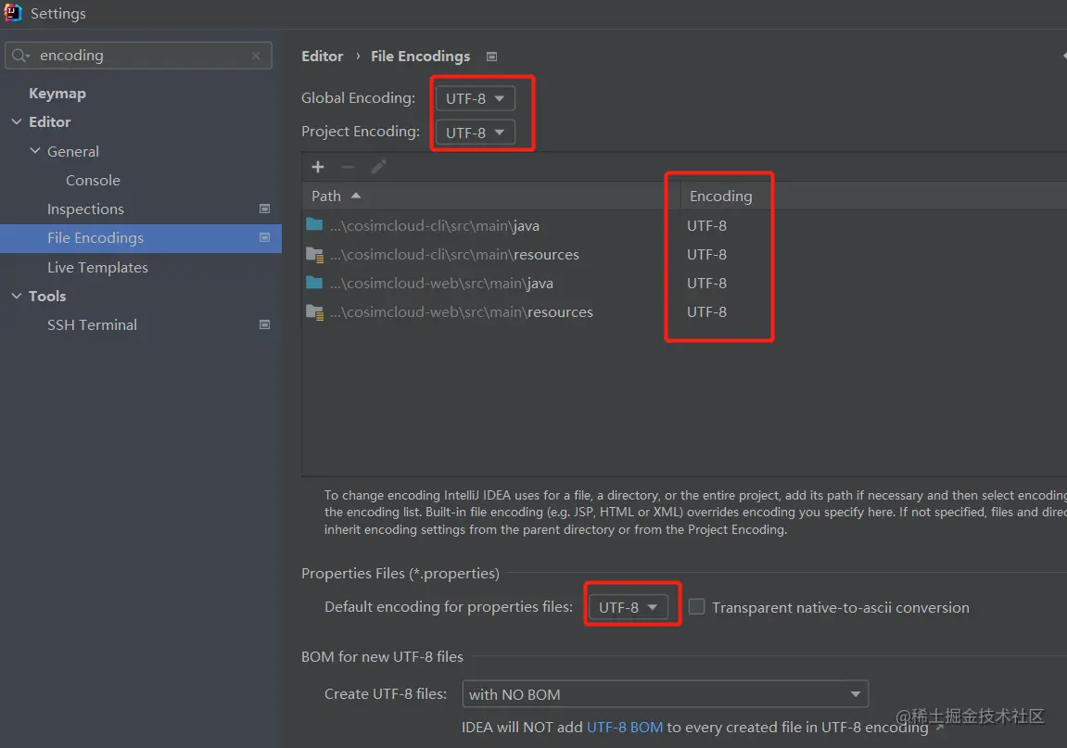The height and width of the screenshot is (748, 1067).
Task: Click the Editor breadcrumb
Action: [x=323, y=56]
